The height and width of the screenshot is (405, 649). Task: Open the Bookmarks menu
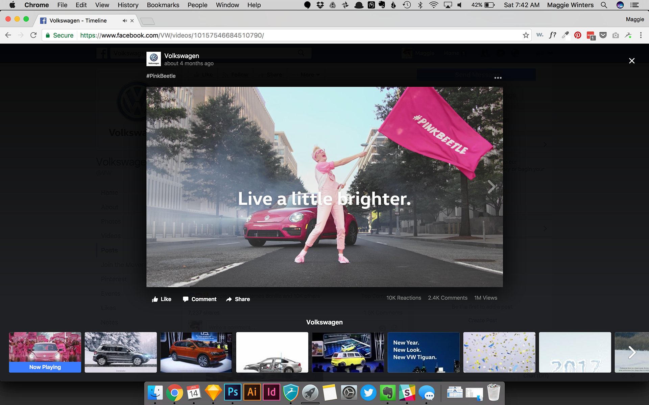click(163, 5)
